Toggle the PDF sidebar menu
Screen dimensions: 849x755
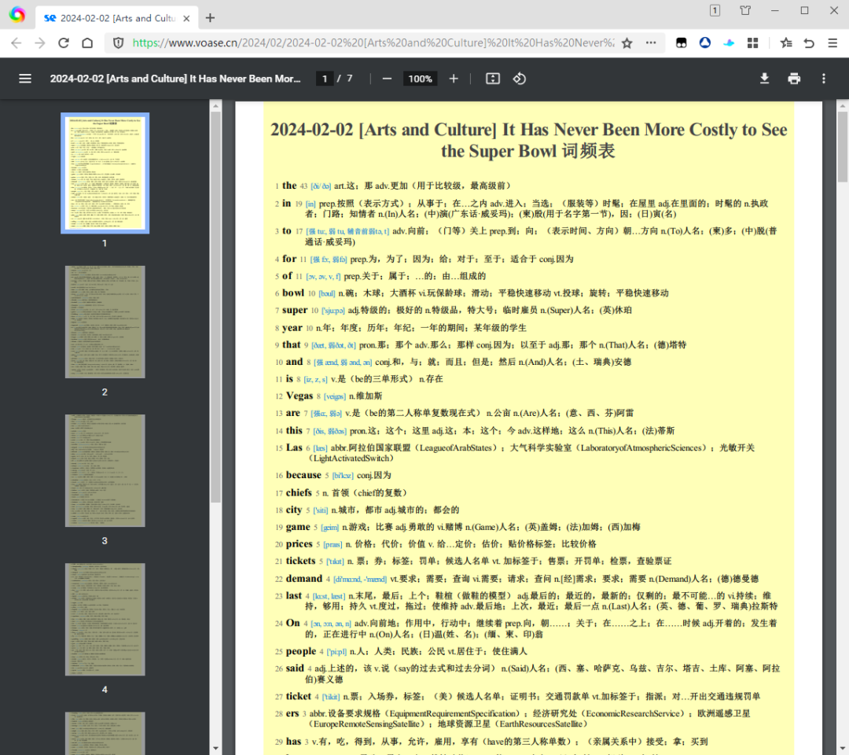pyautogui.click(x=25, y=79)
